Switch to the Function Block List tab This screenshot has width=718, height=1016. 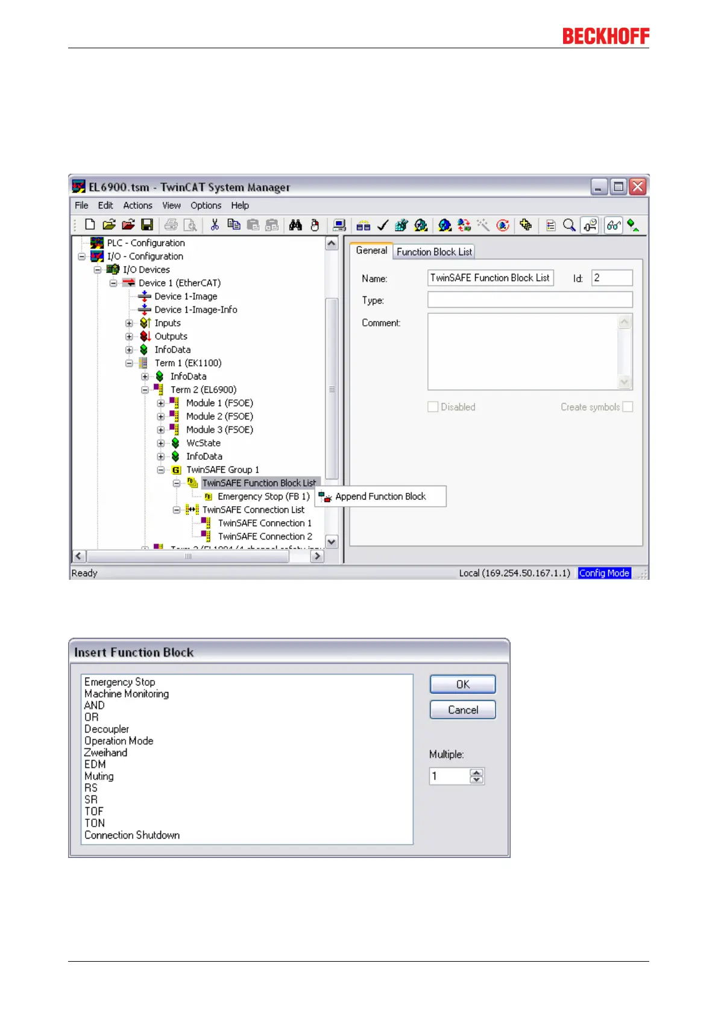434,252
